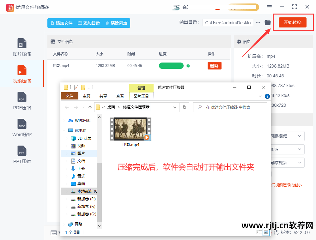The width and height of the screenshot is (316, 240).
Task: Open the Word压缩 tool
Action: click(22, 128)
